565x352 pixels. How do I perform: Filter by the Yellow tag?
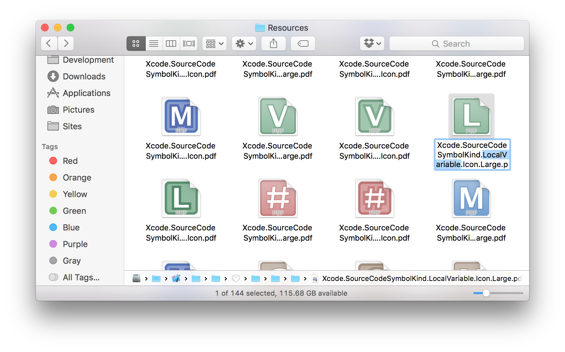coord(68,194)
